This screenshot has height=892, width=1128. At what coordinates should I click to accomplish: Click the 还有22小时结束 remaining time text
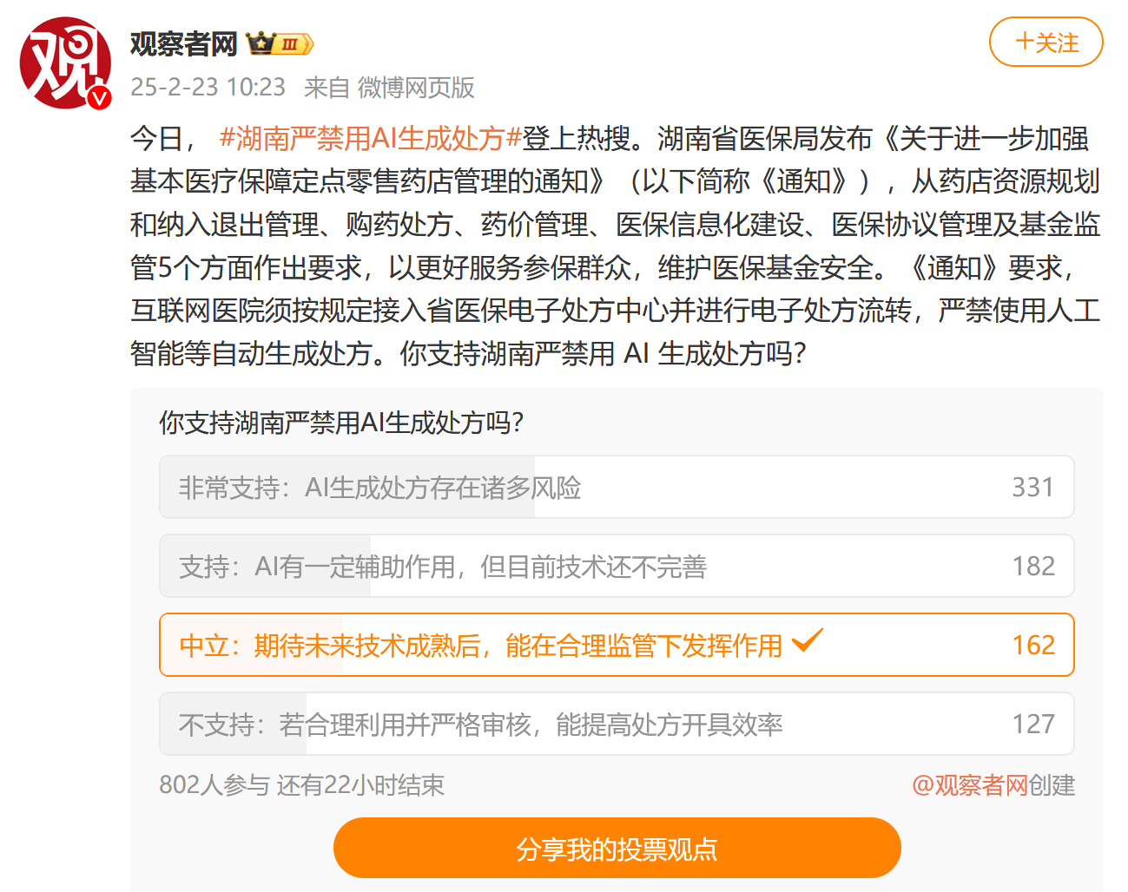click(x=360, y=785)
